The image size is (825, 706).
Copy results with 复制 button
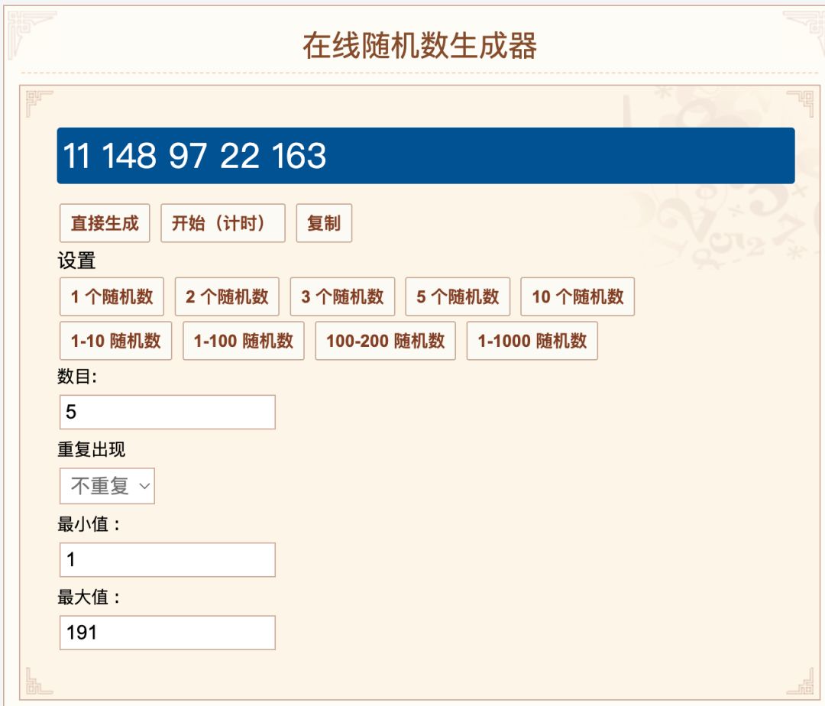tap(324, 223)
